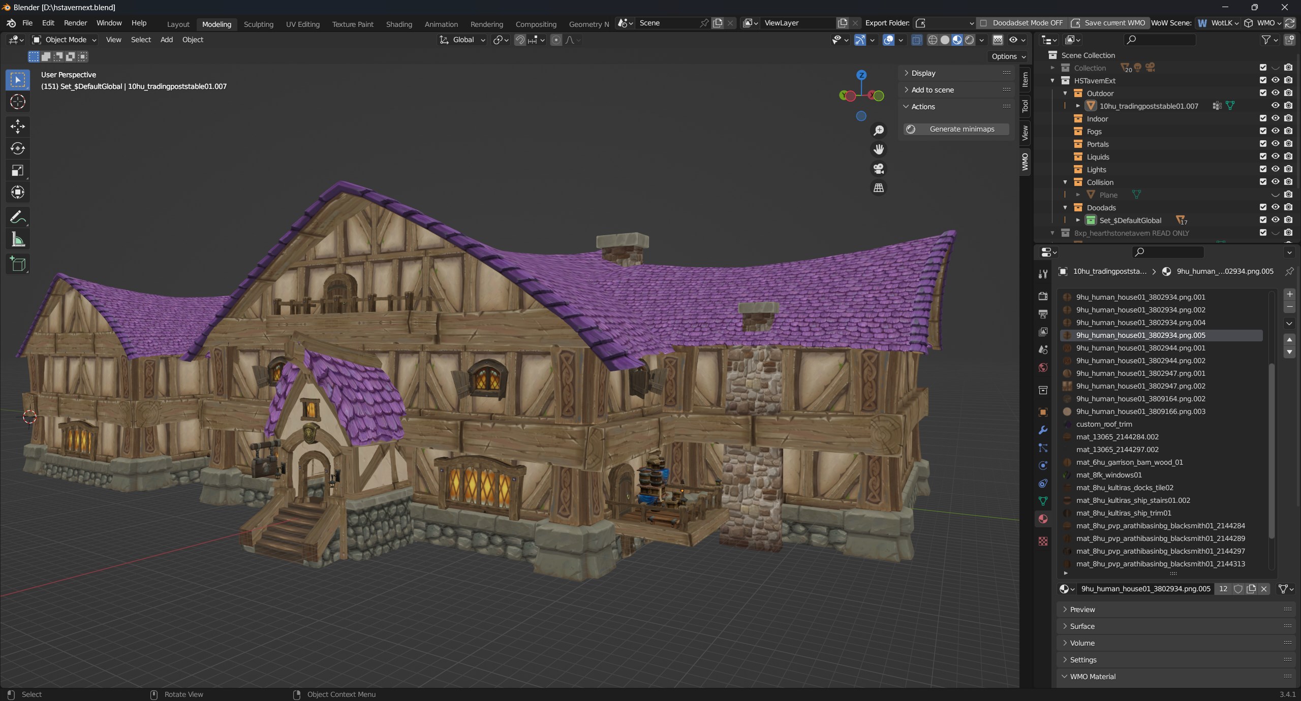Screen dimensions: 1301x701
Task: Toggle fake user shield on material
Action: 1238,589
